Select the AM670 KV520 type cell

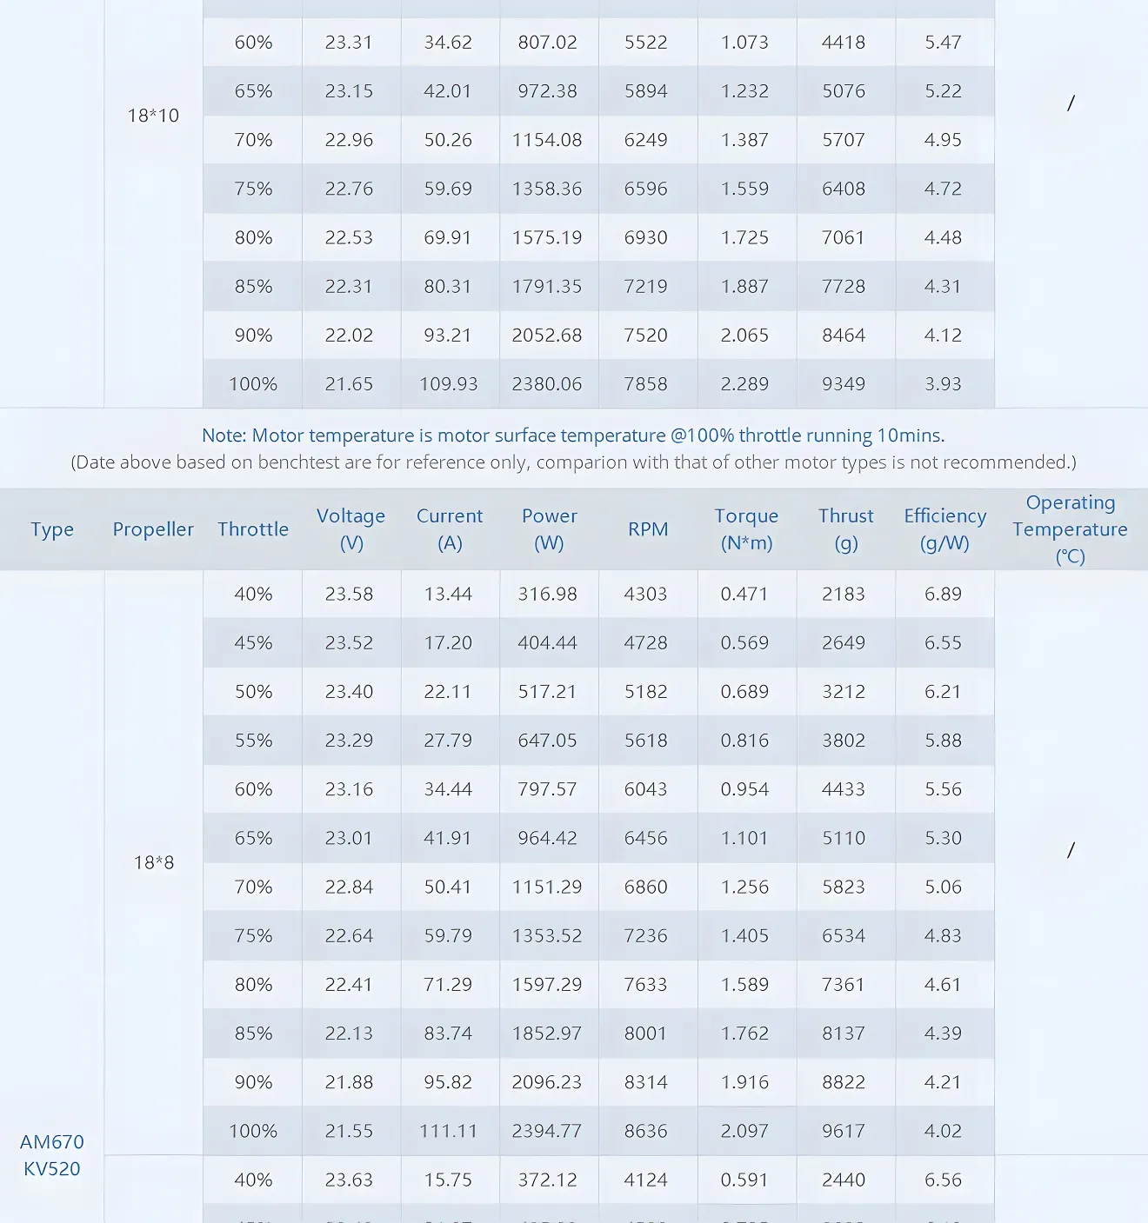click(52, 1155)
